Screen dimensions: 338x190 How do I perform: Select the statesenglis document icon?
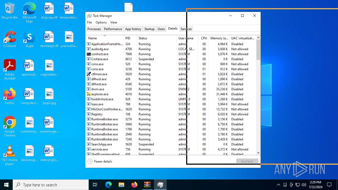click(x=49, y=154)
